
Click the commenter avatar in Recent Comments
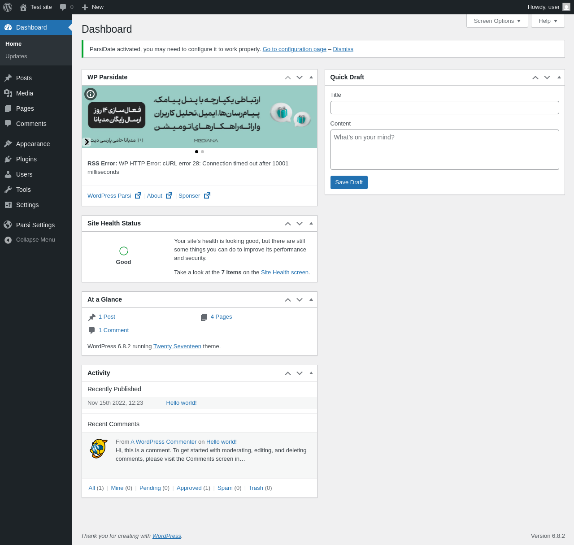[99, 449]
